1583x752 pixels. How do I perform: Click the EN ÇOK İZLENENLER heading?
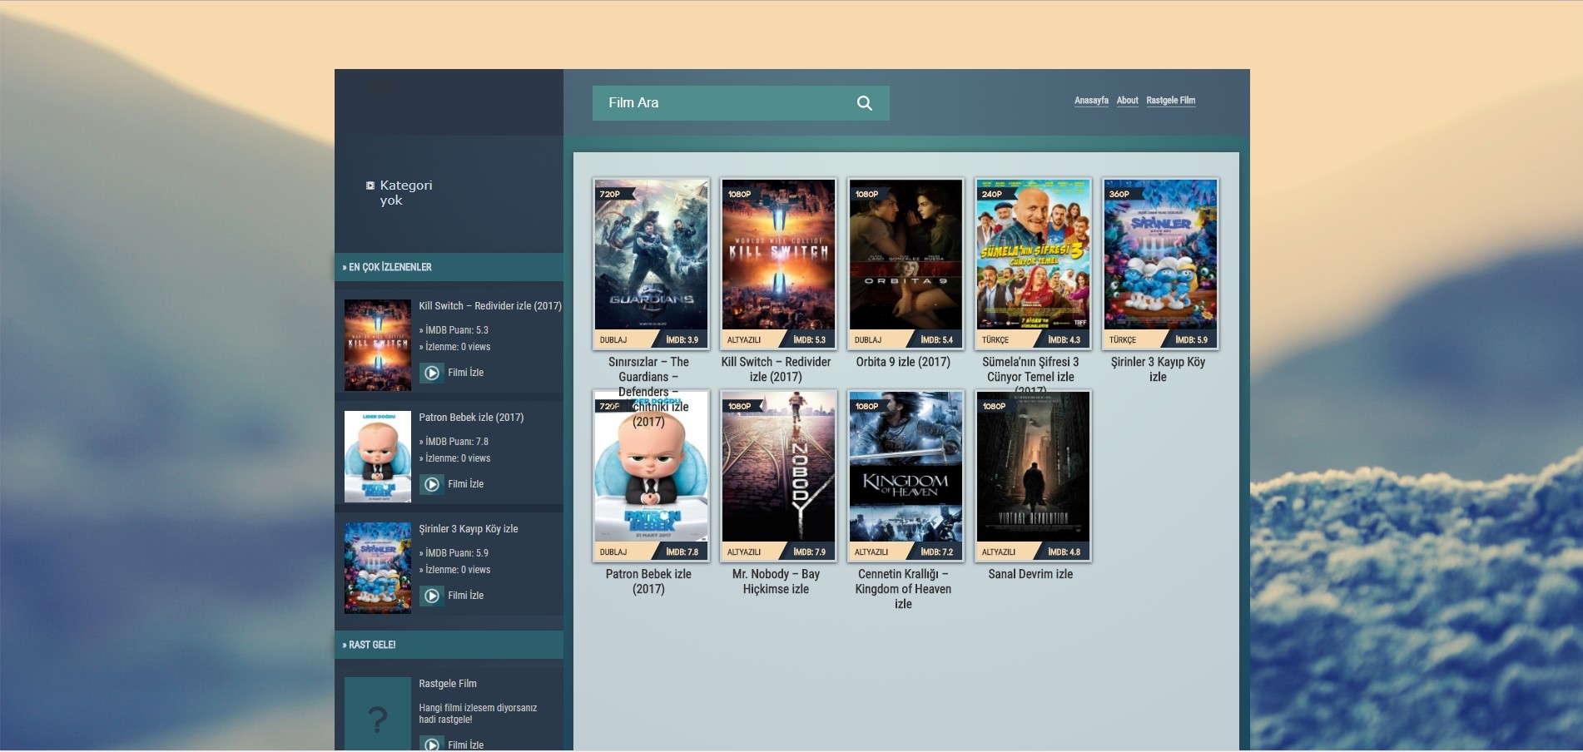[387, 267]
